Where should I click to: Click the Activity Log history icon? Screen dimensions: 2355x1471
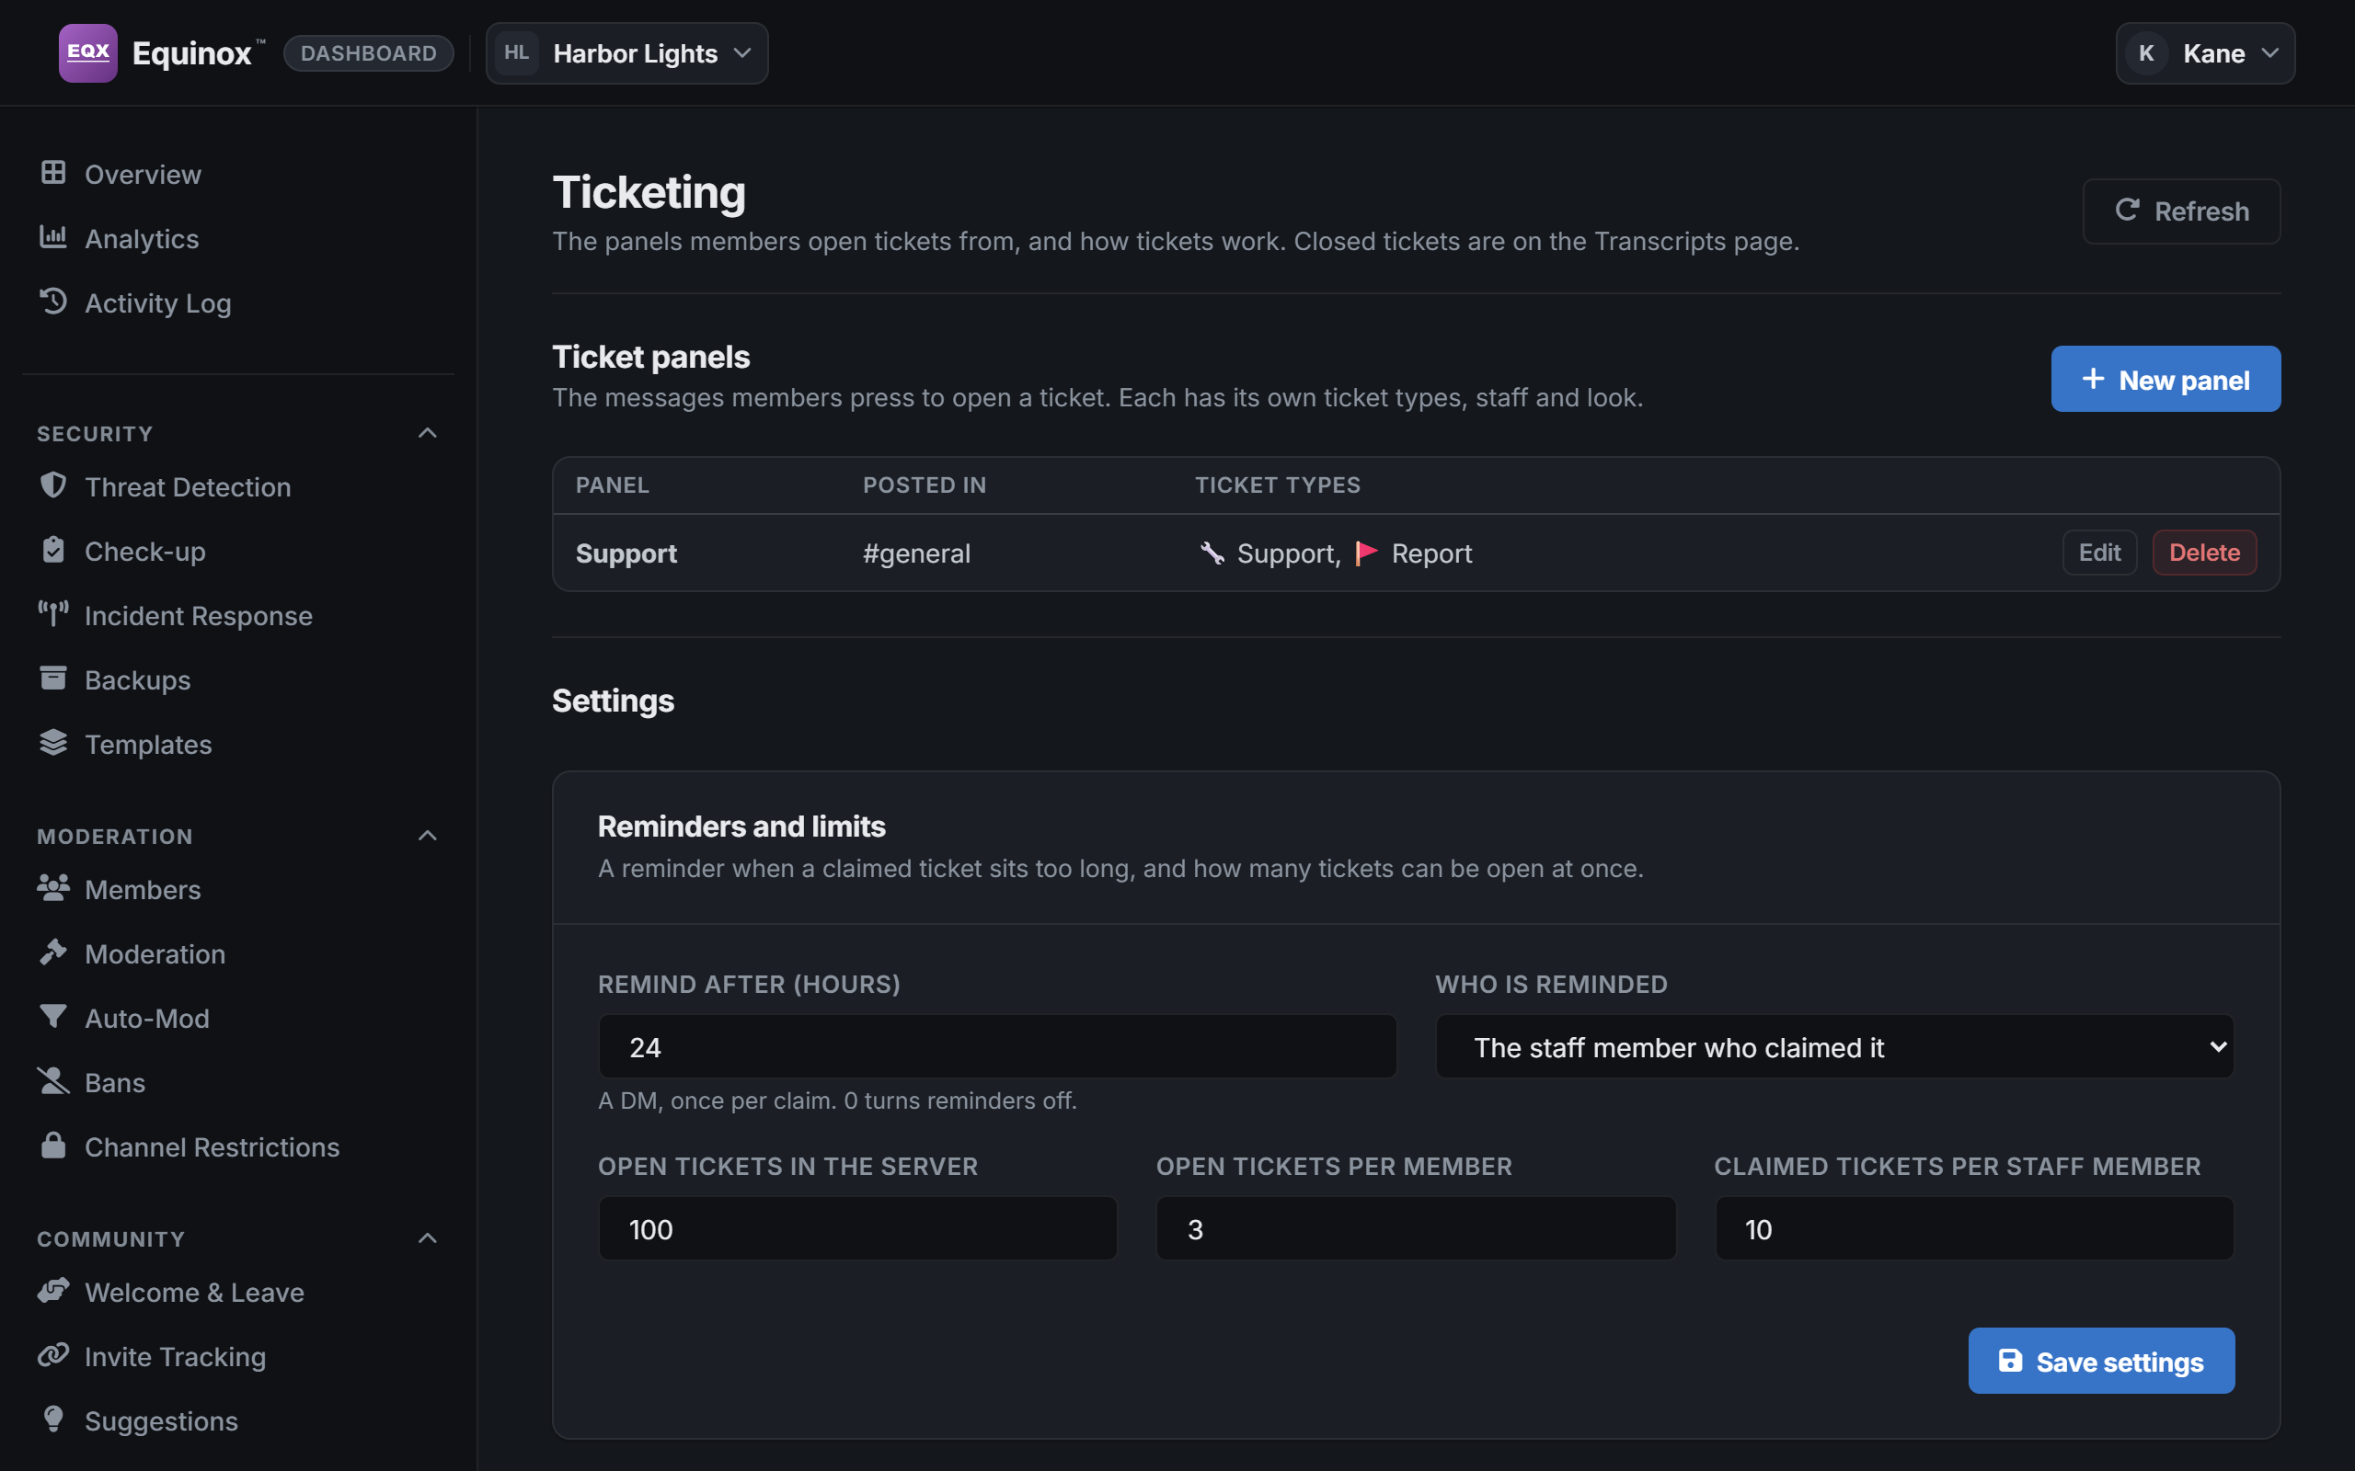pyautogui.click(x=53, y=302)
